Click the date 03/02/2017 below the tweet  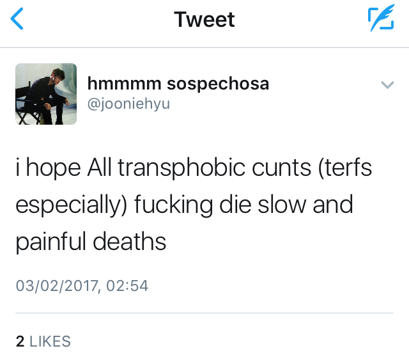(x=57, y=285)
